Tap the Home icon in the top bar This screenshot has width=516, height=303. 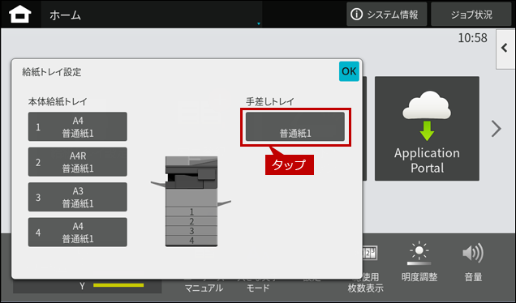click(x=20, y=15)
